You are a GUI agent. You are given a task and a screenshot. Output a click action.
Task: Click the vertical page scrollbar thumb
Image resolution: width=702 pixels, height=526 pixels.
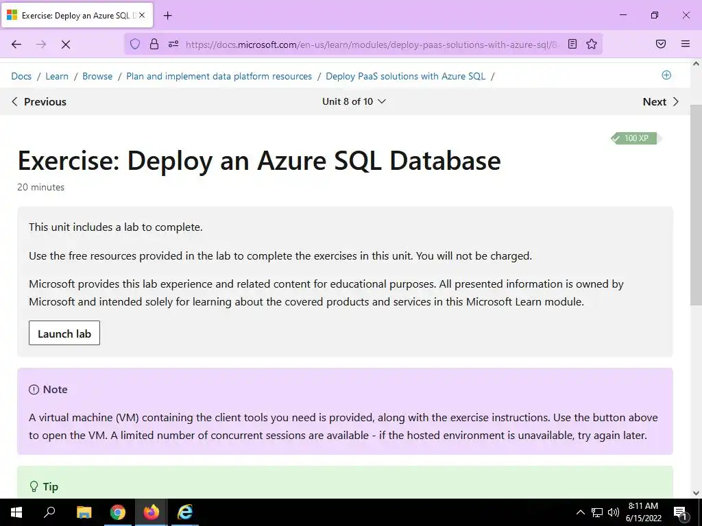[696, 205]
